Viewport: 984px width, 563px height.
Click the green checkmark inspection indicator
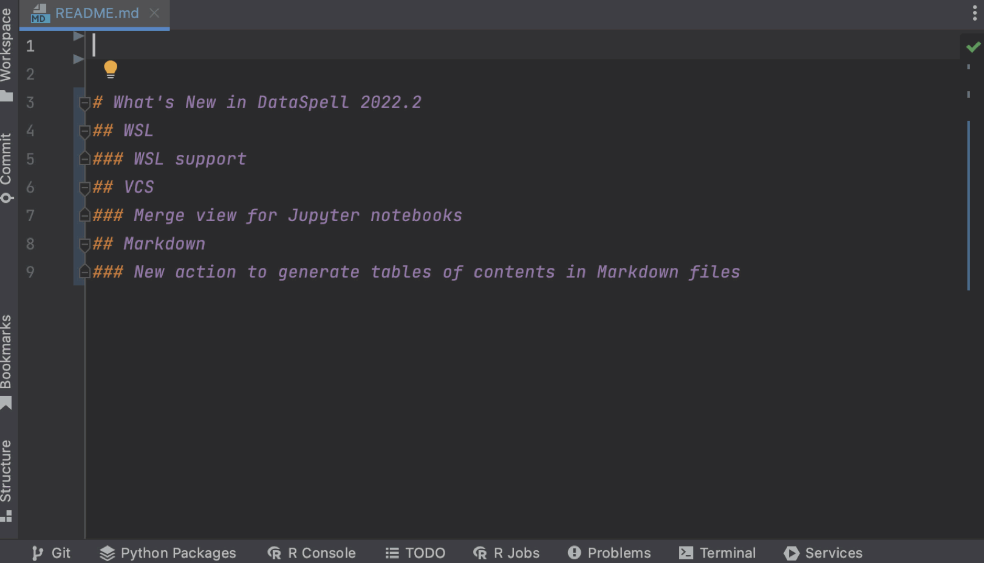tap(973, 47)
